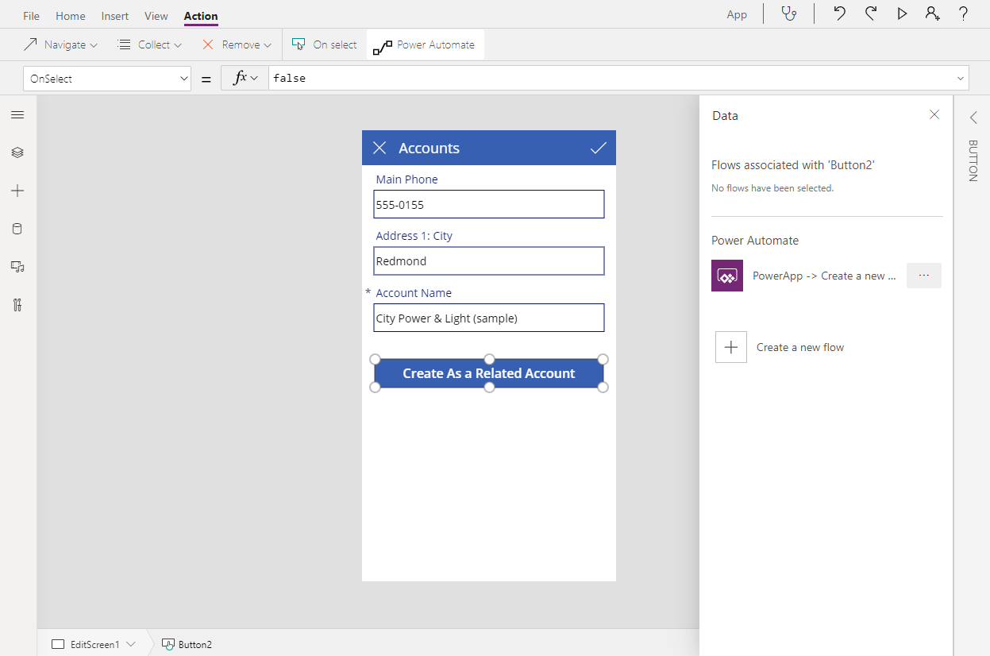Open the Tree view layers icon

point(17,152)
